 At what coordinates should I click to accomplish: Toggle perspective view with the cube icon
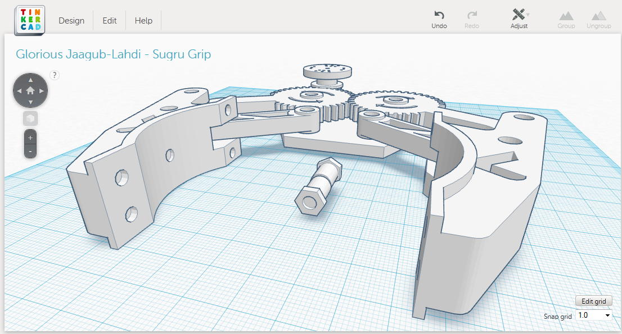29,118
